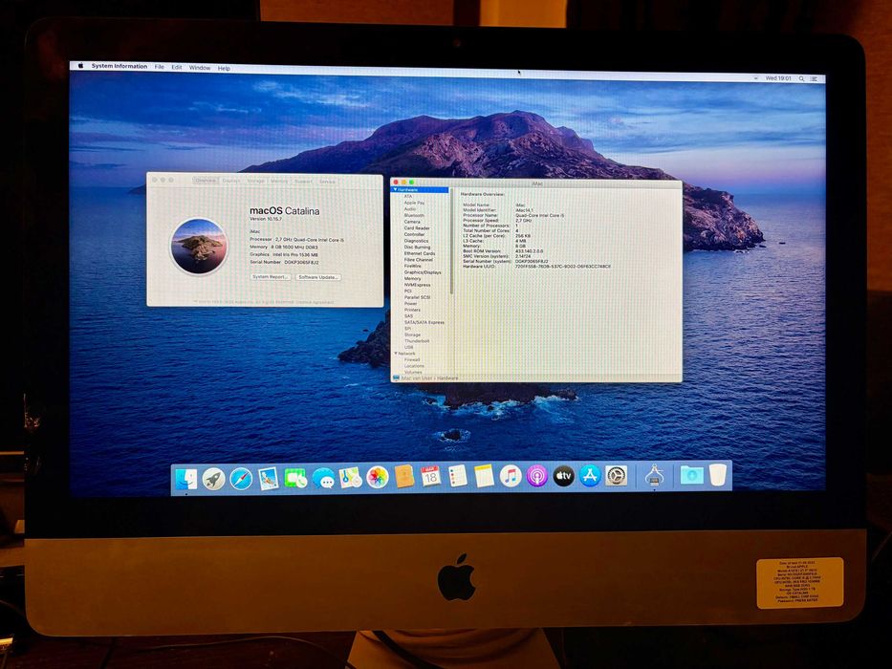Open Notification Center in menu bar

pos(815,78)
